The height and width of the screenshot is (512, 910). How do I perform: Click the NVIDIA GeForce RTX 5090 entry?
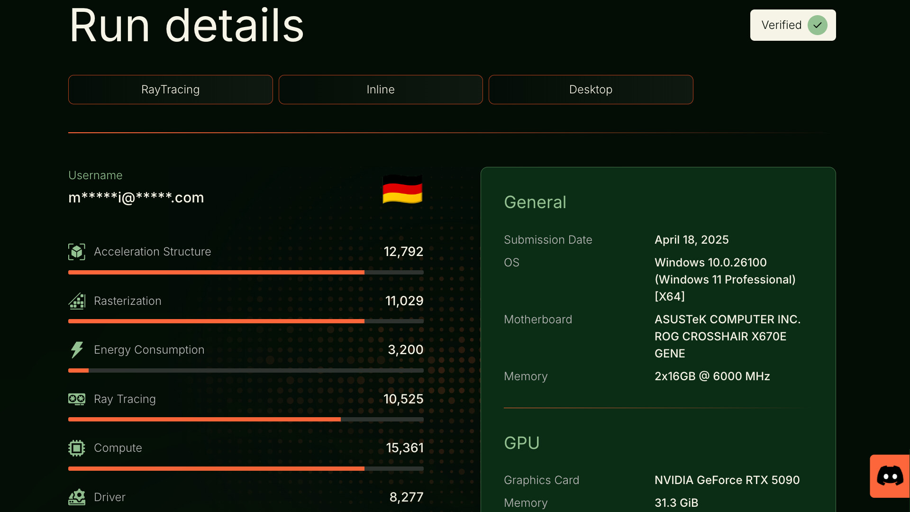click(x=727, y=480)
